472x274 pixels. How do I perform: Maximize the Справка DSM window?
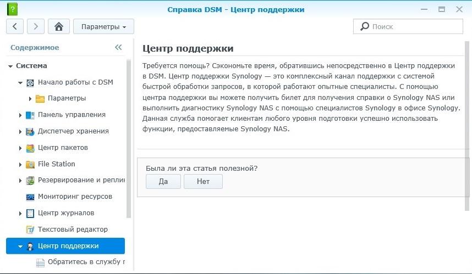coord(442,9)
